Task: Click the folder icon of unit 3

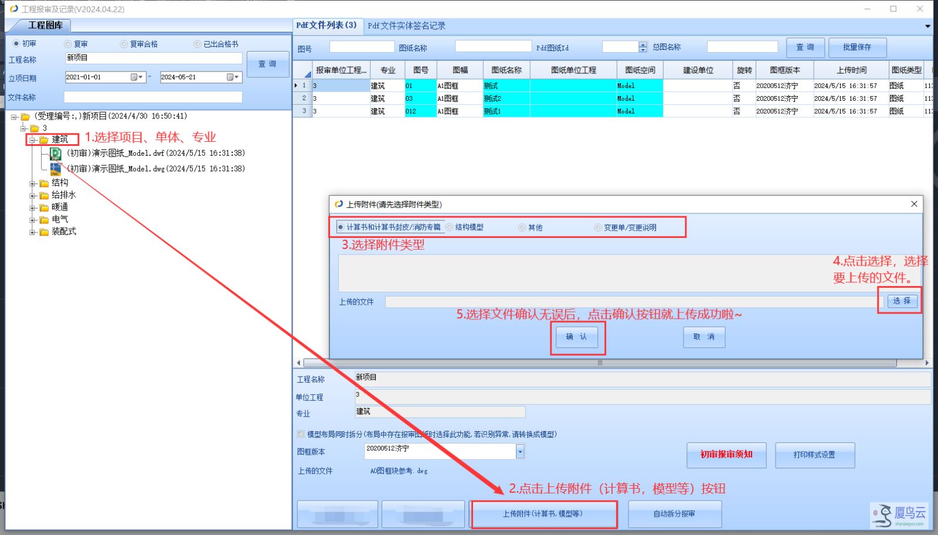Action: click(x=35, y=128)
